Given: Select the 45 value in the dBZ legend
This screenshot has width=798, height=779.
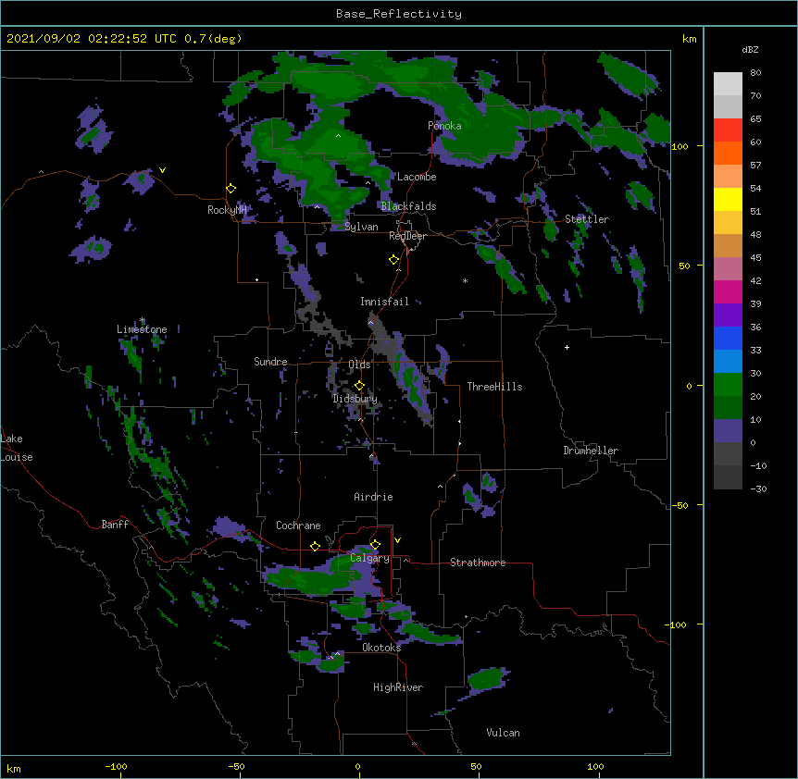Looking at the screenshot, I should coord(755,258).
